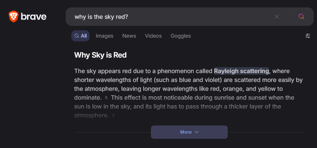Open citation 5 after the word "atmosphere"

click(x=113, y=116)
